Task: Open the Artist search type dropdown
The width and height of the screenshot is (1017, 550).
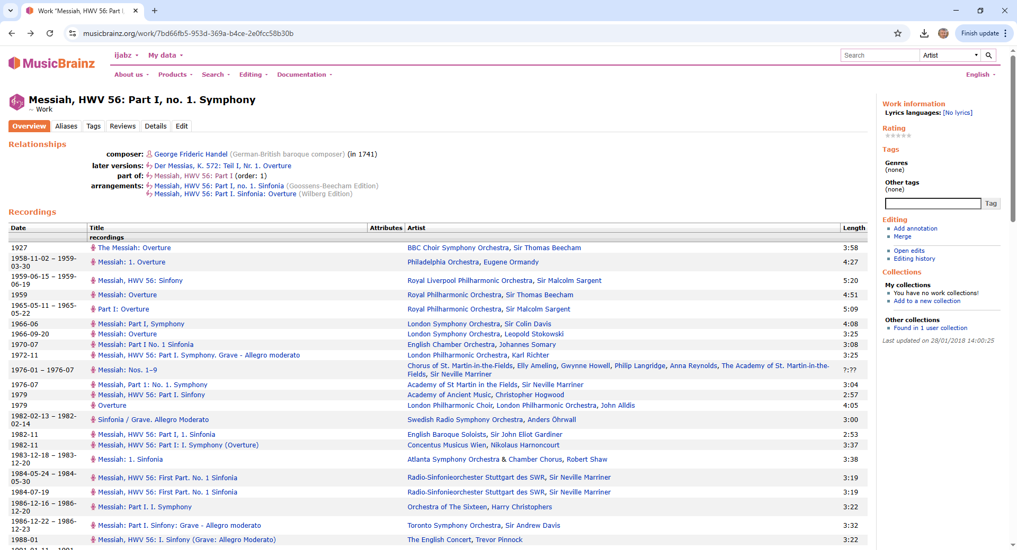Action: pyautogui.click(x=950, y=56)
